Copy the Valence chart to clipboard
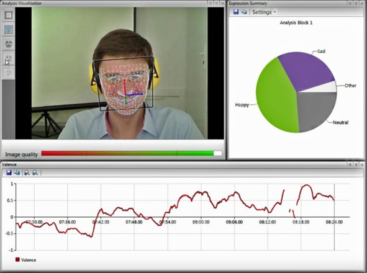Image resolution: width=367 pixels, height=273 pixels. (17, 173)
